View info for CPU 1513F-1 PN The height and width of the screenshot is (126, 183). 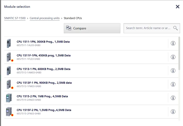[x=173, y=84]
